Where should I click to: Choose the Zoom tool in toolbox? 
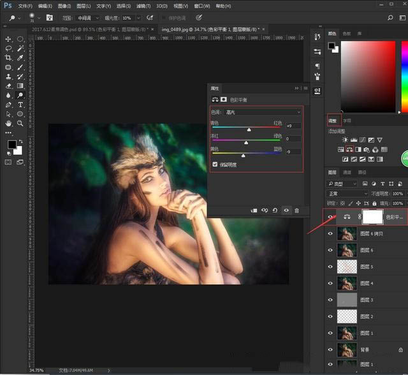20,123
